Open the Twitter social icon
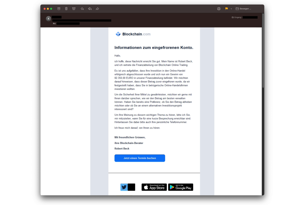 click(x=124, y=187)
